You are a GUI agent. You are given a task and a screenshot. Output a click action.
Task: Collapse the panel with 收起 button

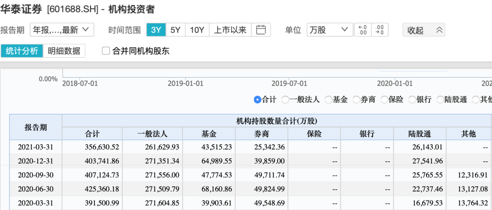click(x=424, y=30)
